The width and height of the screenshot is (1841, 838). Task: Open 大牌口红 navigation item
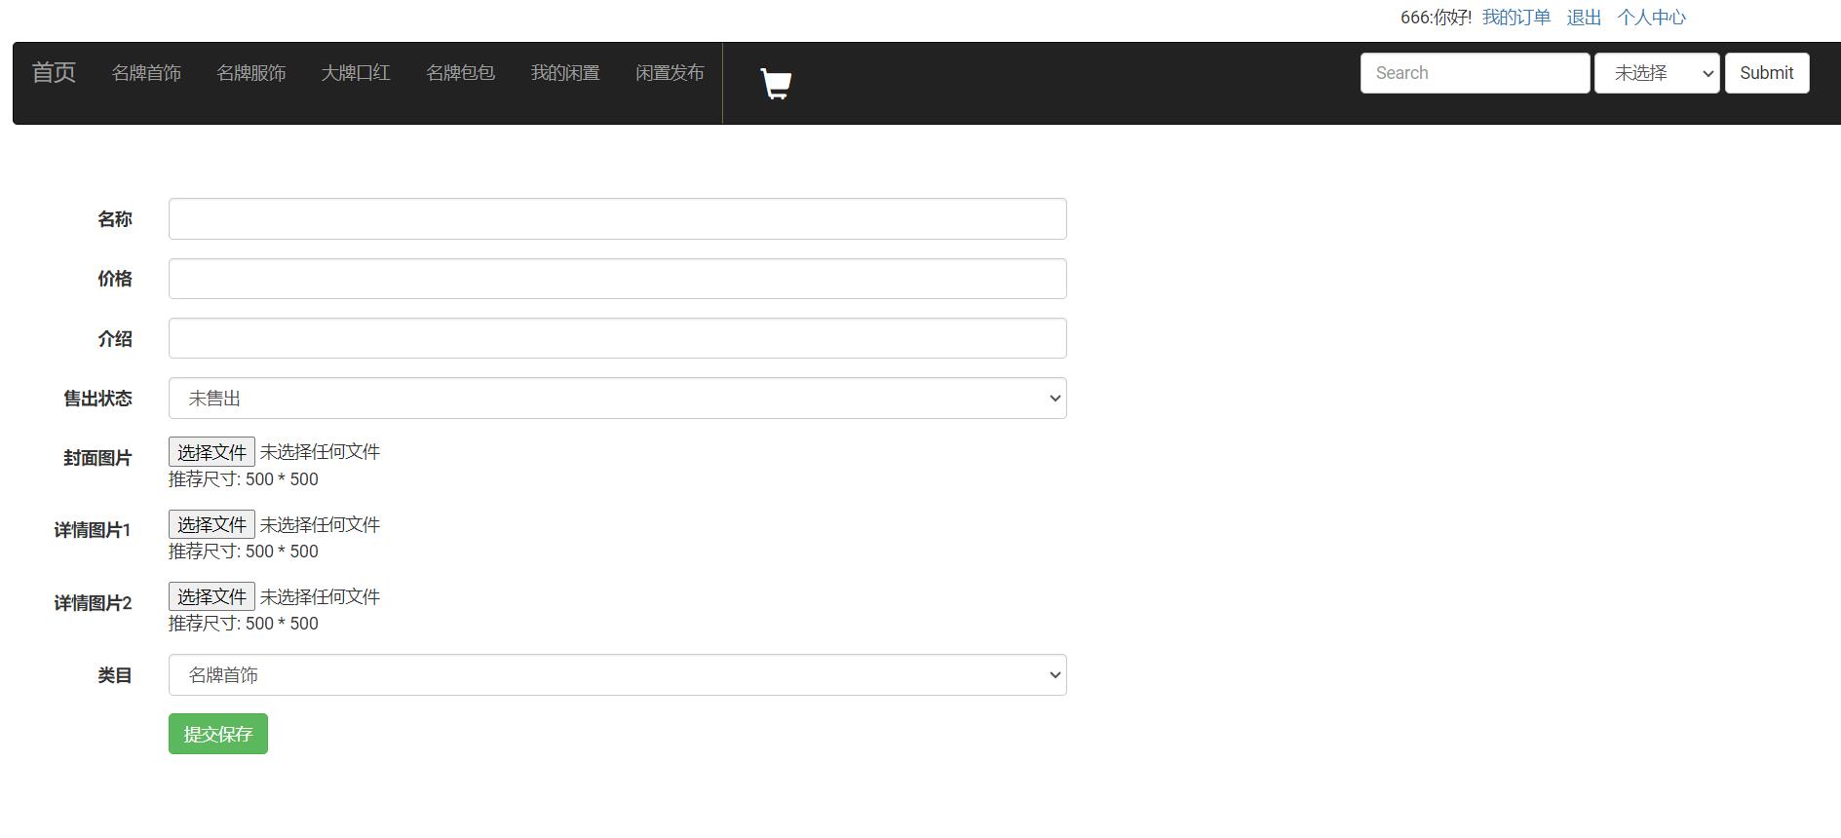point(356,73)
